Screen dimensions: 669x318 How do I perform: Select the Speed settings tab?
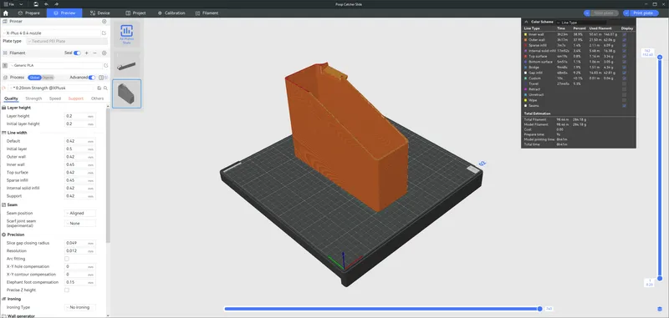click(x=55, y=98)
